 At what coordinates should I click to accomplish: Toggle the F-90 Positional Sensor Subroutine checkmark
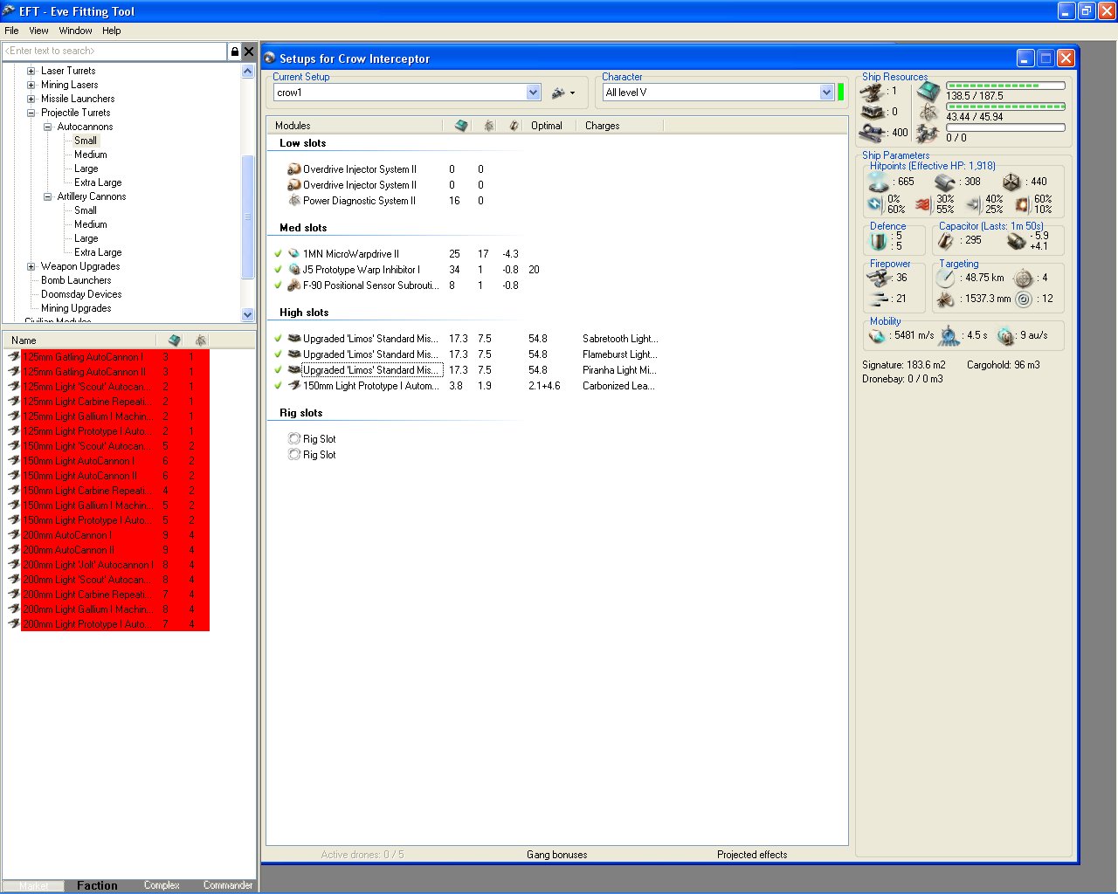point(278,285)
